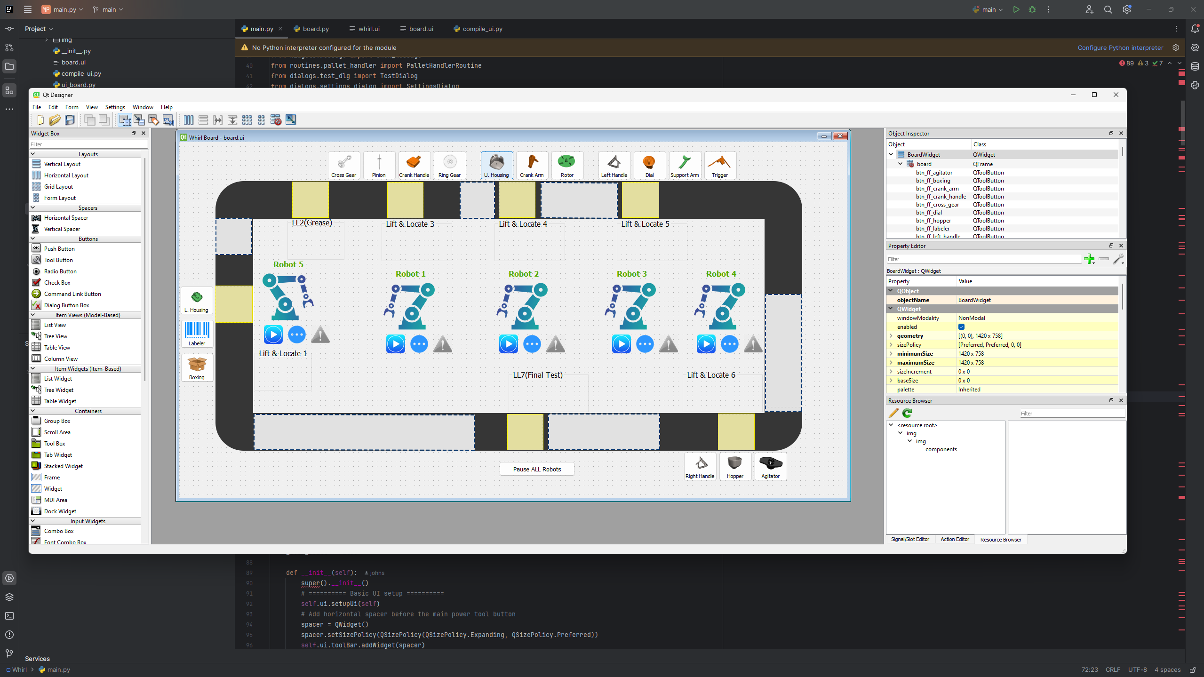Click Robot 2 more options dots button

[532, 344]
